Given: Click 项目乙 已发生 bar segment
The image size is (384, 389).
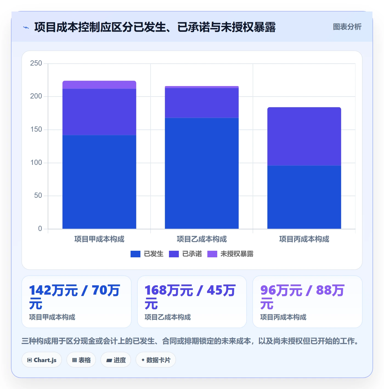Looking at the screenshot, I should coord(202,173).
